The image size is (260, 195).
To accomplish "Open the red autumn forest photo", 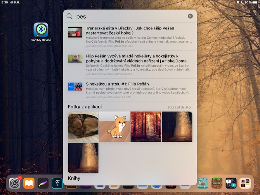I will (146, 127).
